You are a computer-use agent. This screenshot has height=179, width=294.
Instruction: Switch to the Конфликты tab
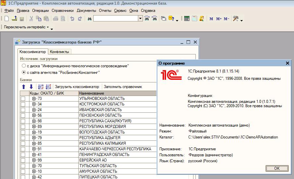tap(60, 52)
